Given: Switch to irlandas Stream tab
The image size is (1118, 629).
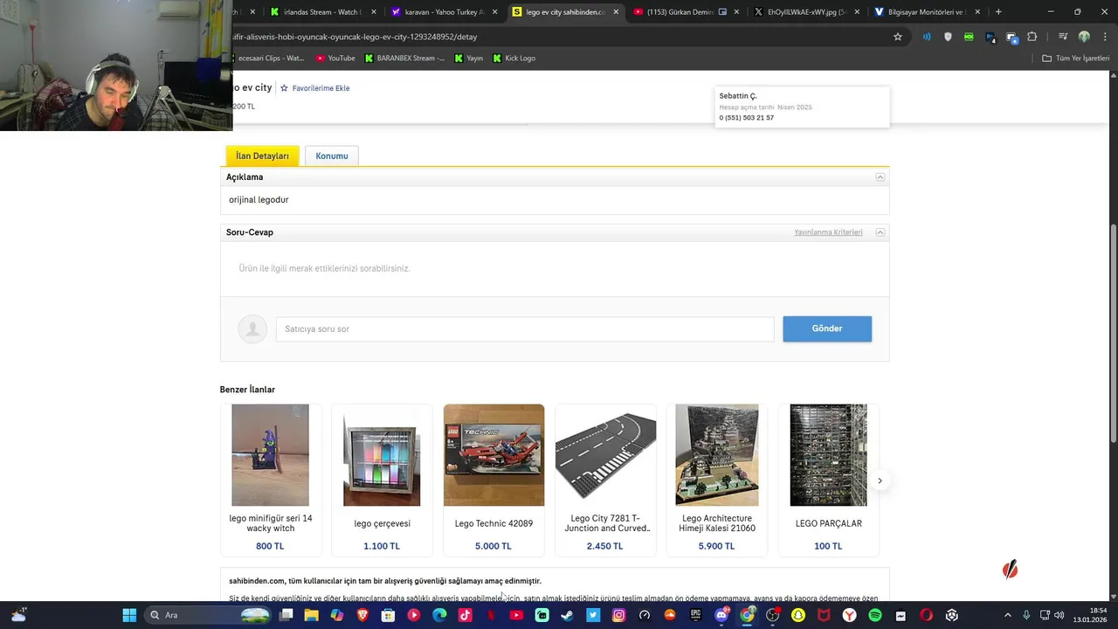Looking at the screenshot, I should tap(323, 12).
